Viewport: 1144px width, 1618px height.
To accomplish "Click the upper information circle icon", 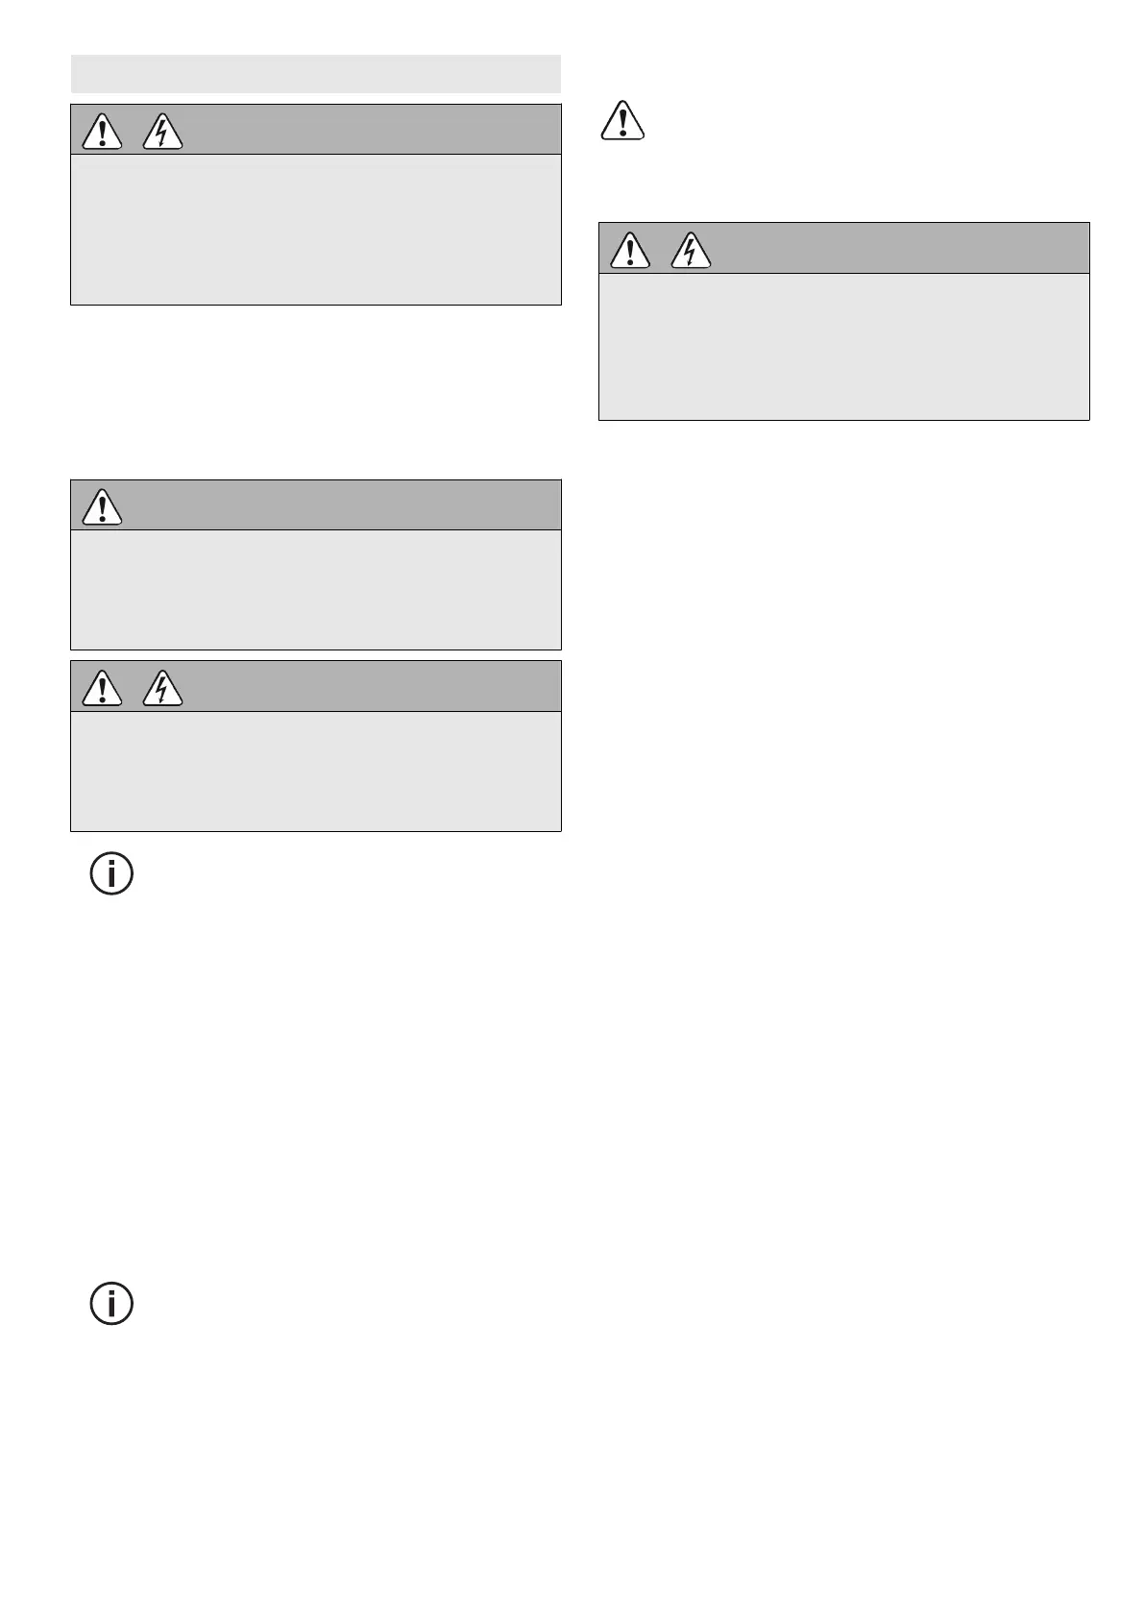I will click(111, 873).
